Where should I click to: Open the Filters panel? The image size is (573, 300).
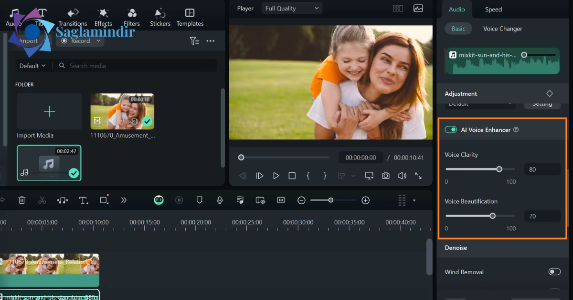tap(132, 17)
